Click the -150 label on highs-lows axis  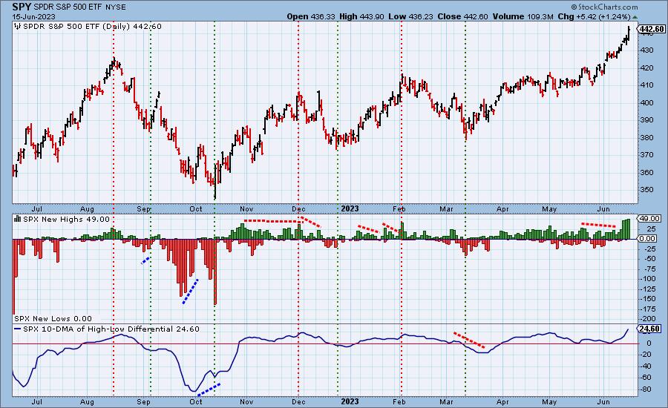649,299
